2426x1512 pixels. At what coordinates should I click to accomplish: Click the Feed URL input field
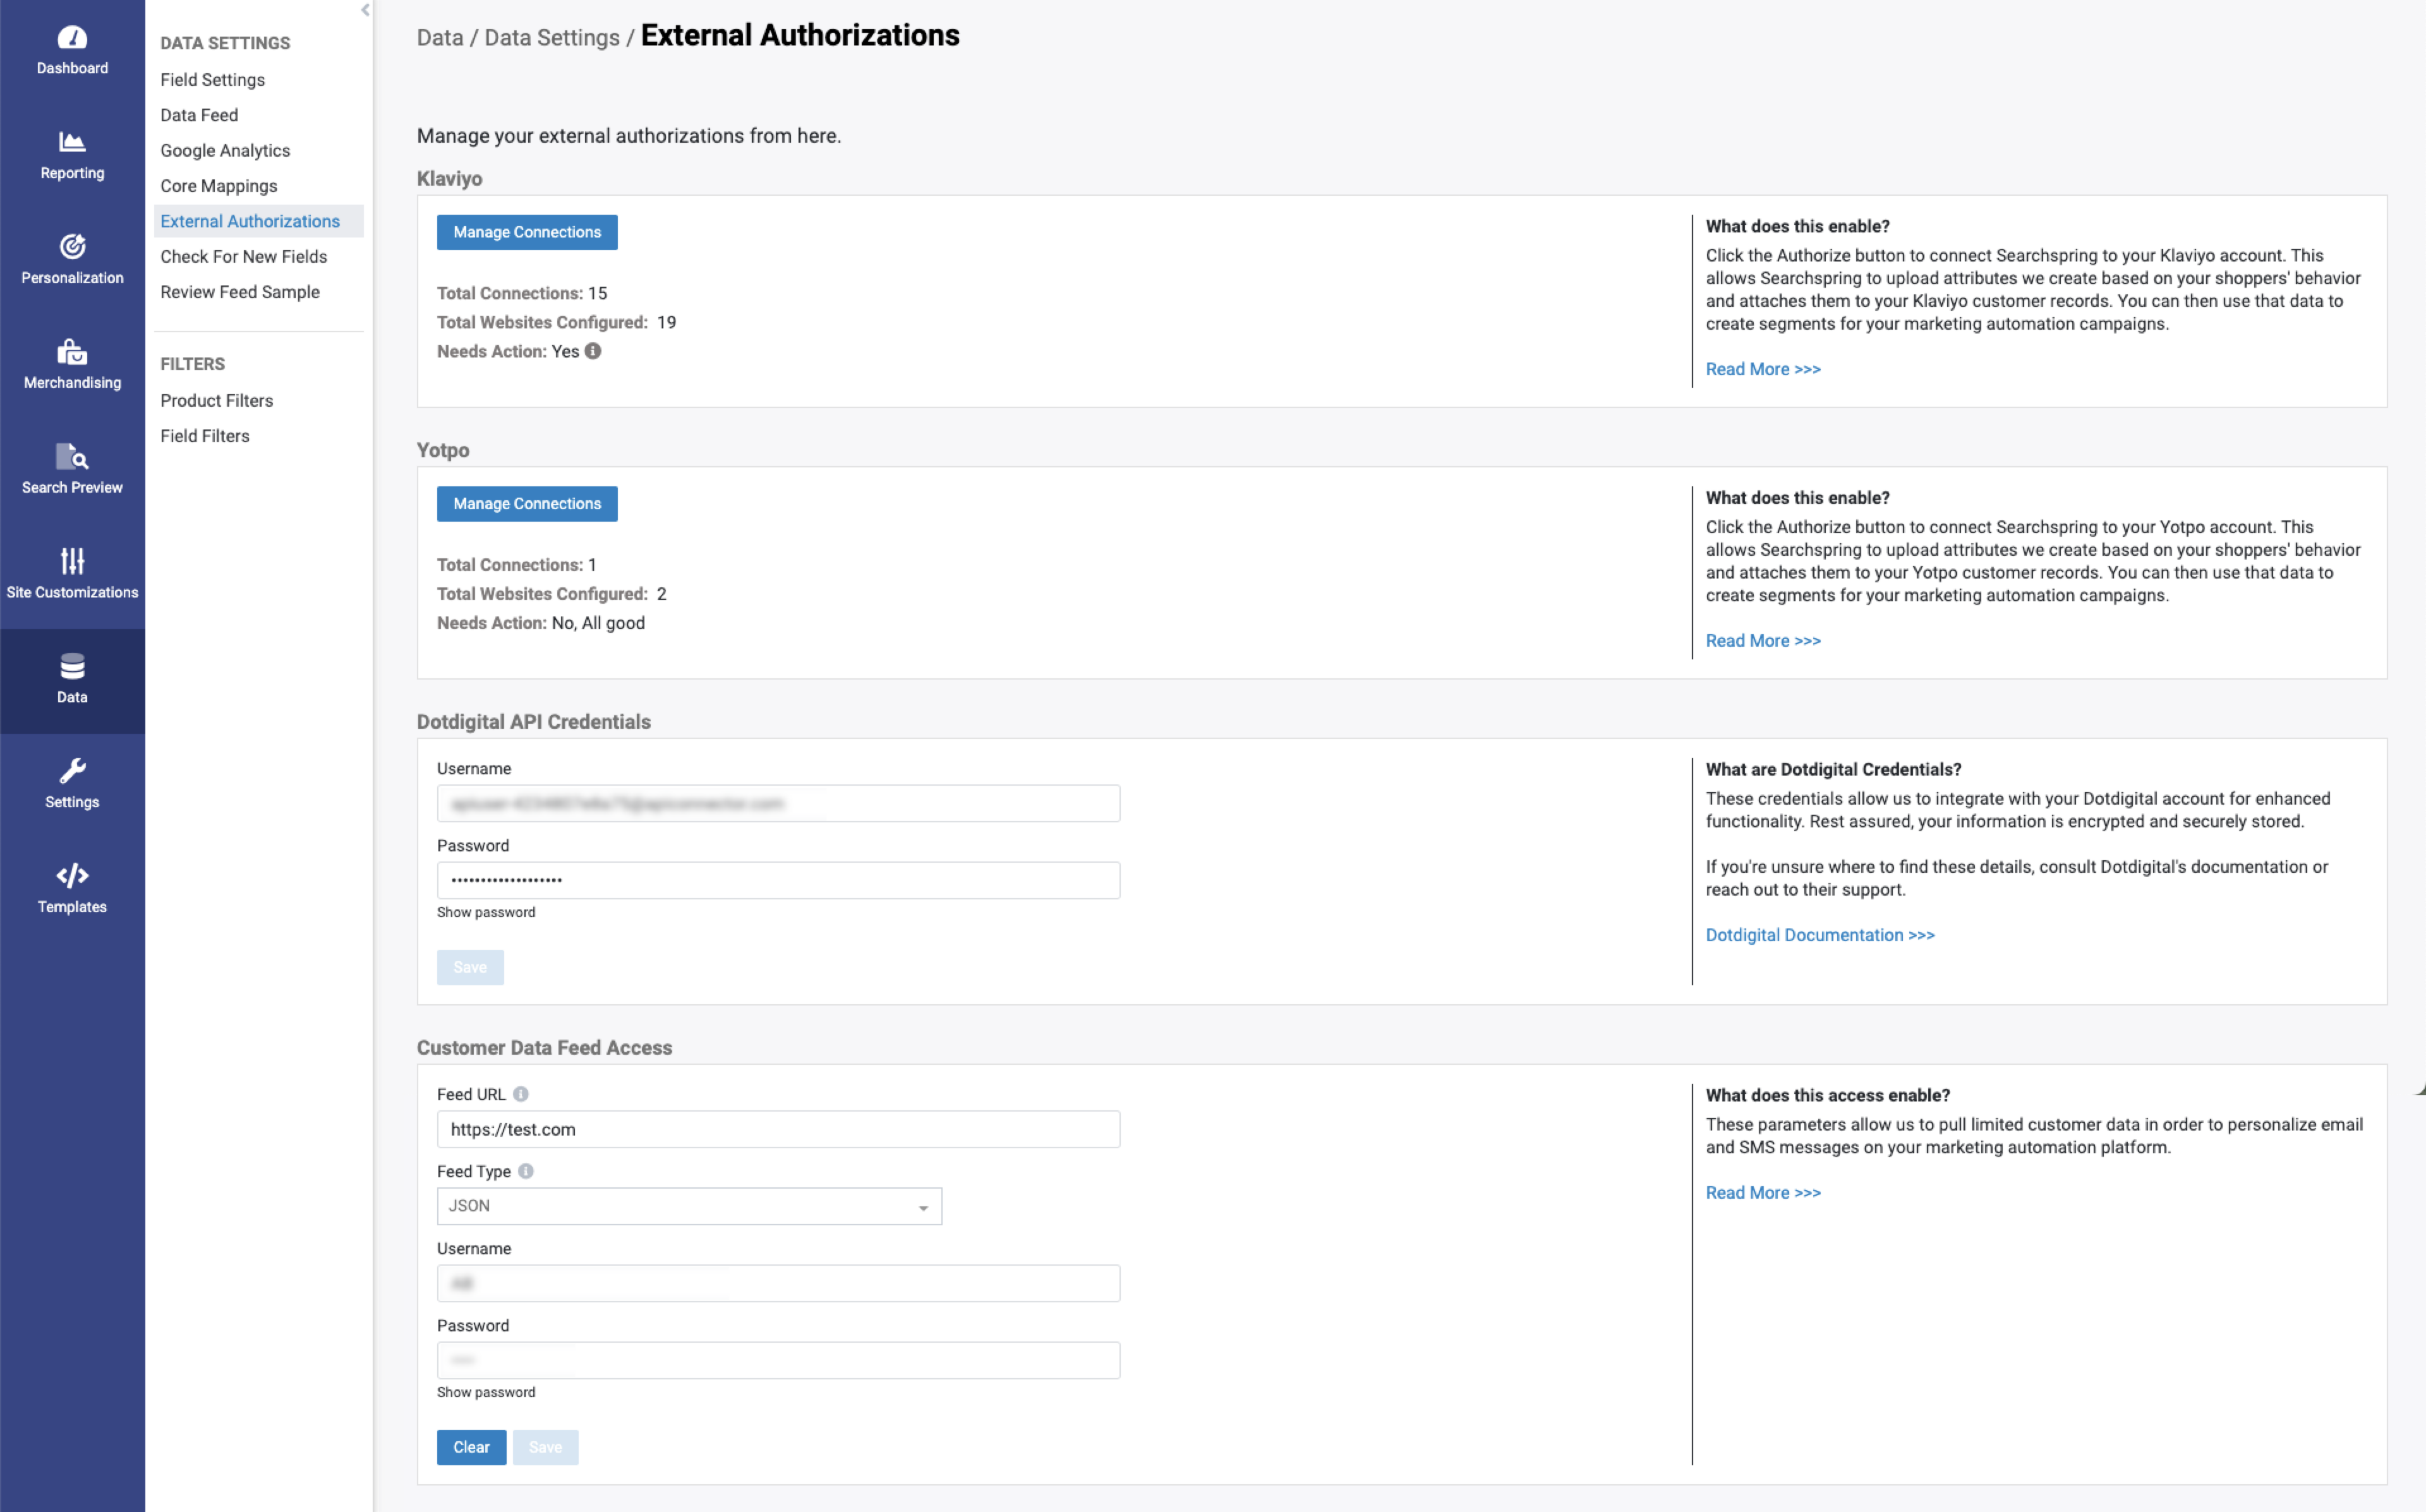click(x=778, y=1130)
